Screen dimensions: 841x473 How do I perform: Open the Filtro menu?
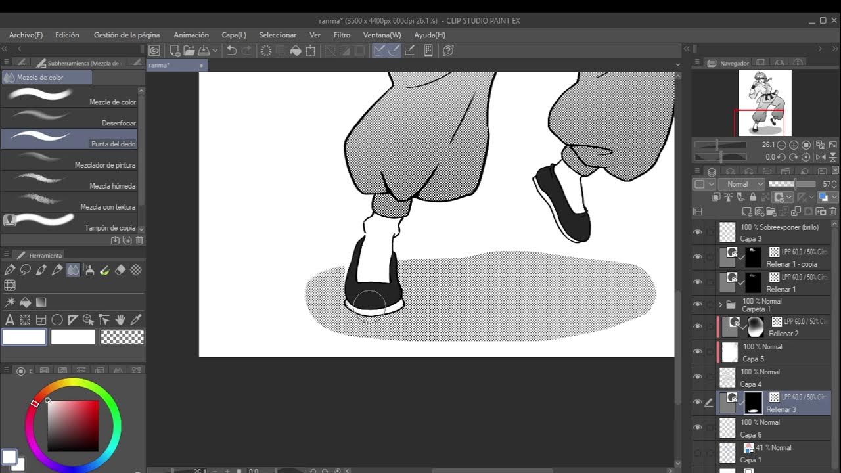(342, 35)
